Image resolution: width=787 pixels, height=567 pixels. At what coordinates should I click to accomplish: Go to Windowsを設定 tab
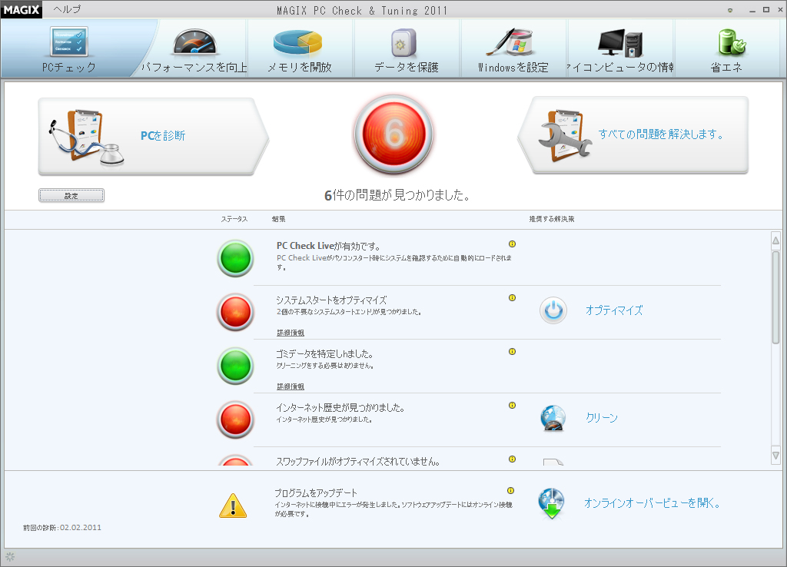click(513, 49)
